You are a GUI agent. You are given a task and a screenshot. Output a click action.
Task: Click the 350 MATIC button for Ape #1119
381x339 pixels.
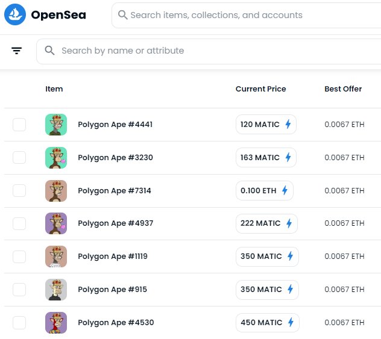pos(267,257)
